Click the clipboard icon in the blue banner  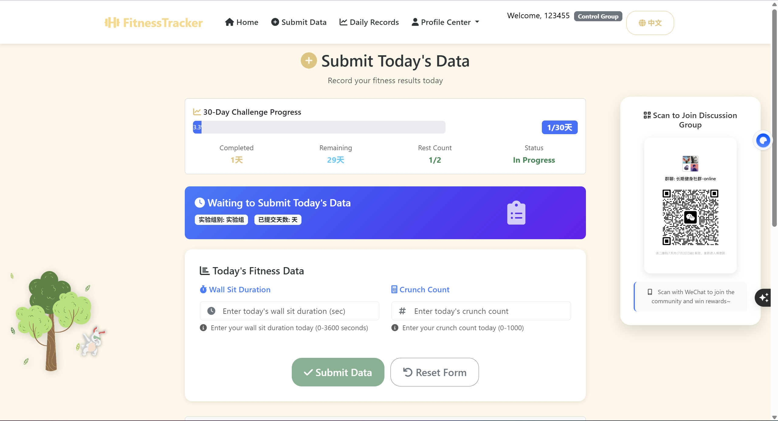pyautogui.click(x=516, y=213)
